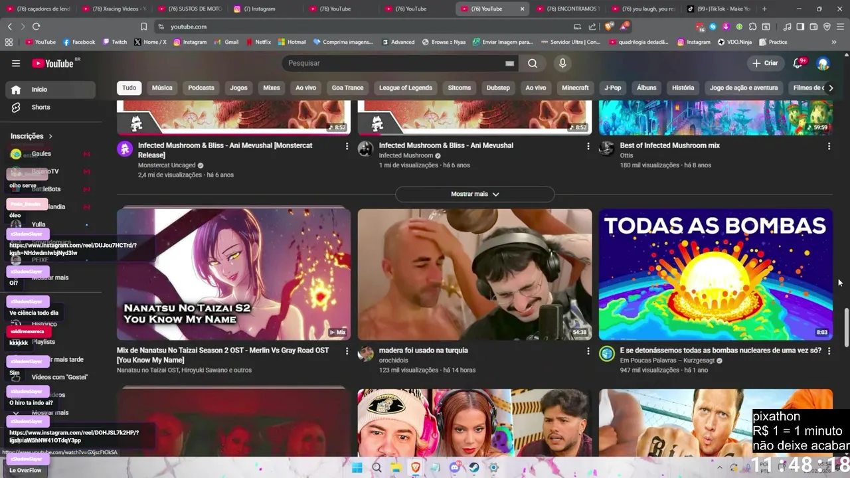Open Windows Start menu
The image size is (850, 478).
[x=357, y=467]
